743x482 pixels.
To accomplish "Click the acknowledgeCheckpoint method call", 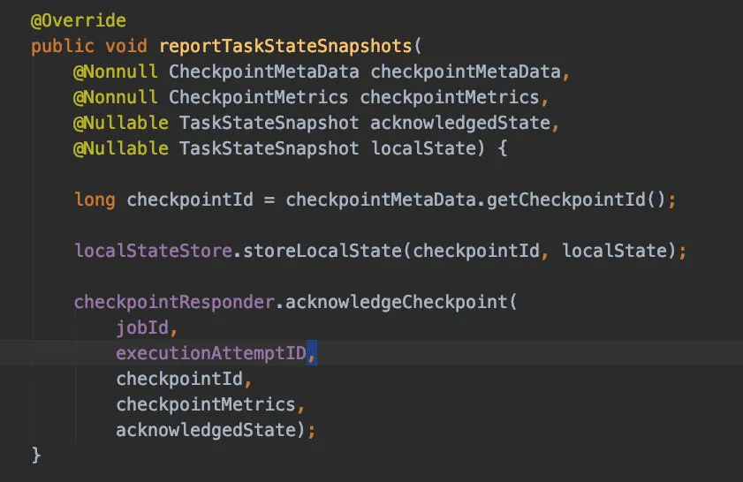I will (396, 302).
